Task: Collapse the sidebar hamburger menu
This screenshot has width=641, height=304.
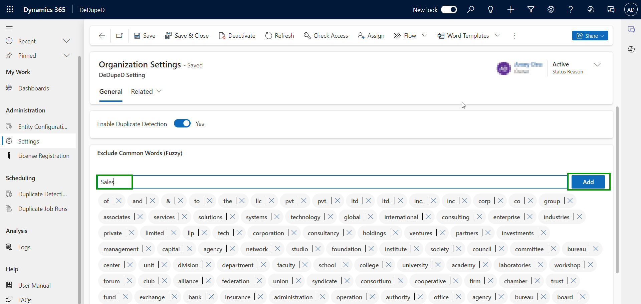Action: [x=9, y=28]
